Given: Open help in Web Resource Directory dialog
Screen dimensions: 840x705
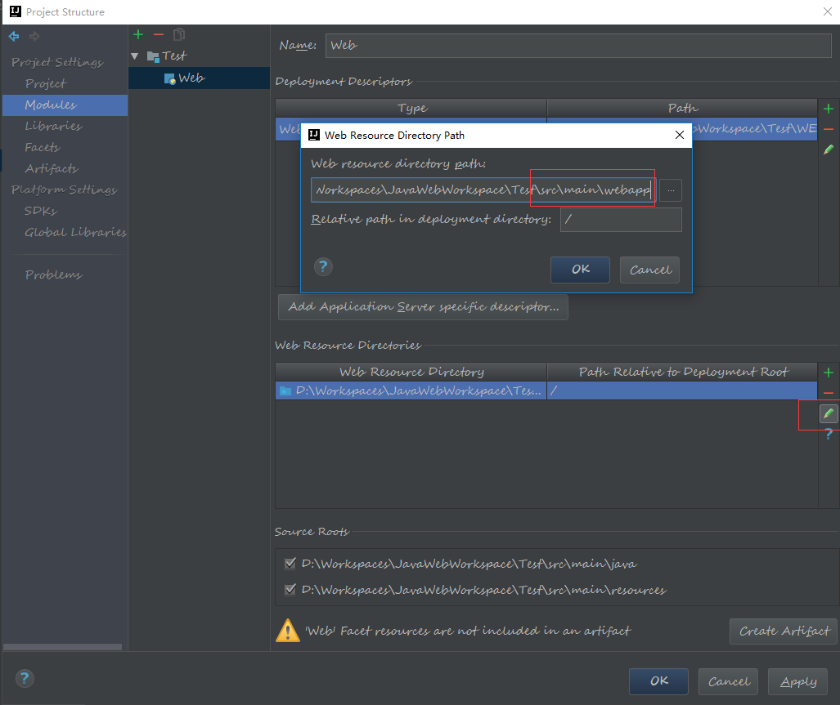Looking at the screenshot, I should point(323,266).
